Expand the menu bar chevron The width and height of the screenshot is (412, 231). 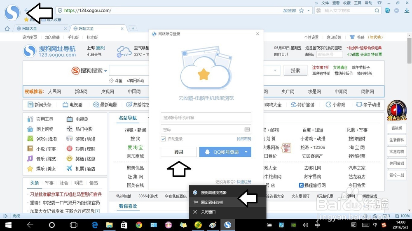[x=316, y=3]
